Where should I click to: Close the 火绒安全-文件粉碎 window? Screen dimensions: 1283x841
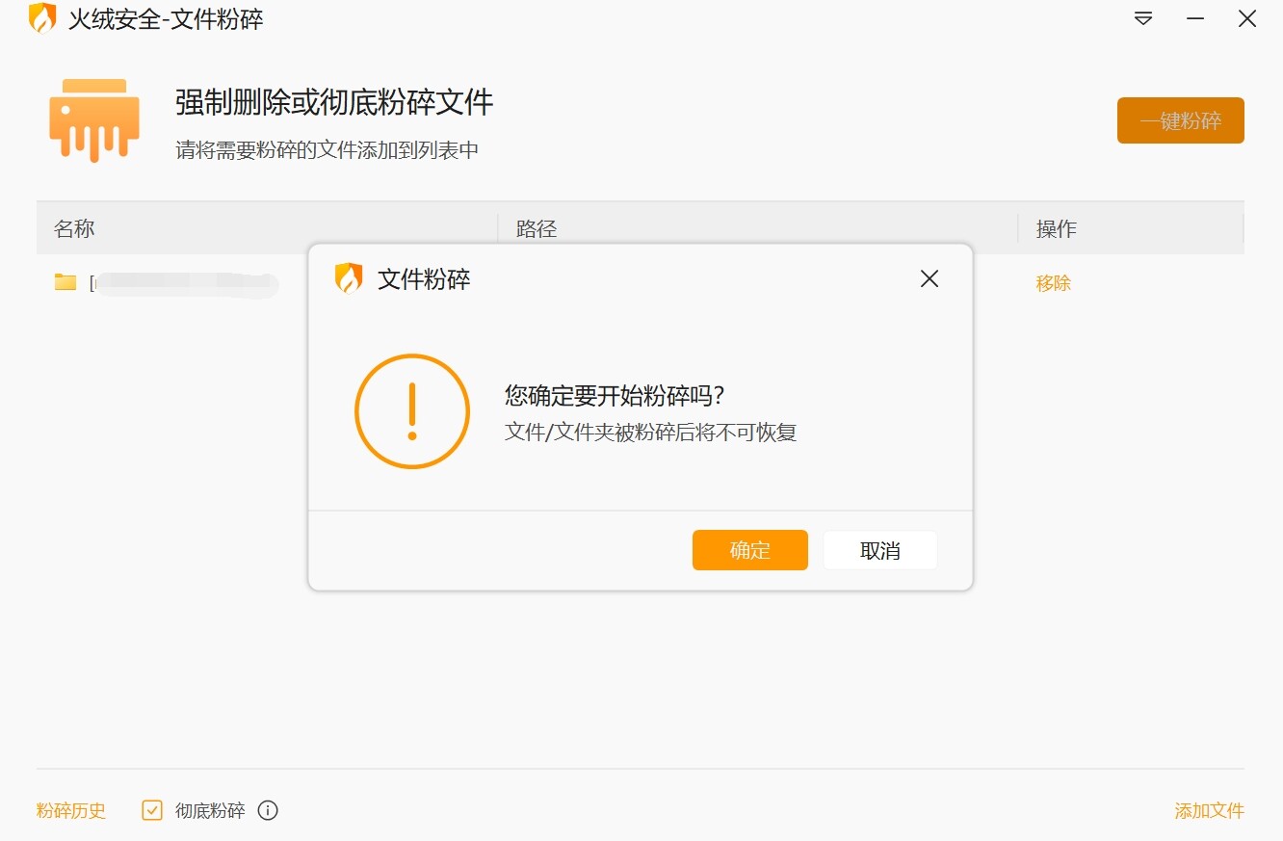tap(1247, 18)
